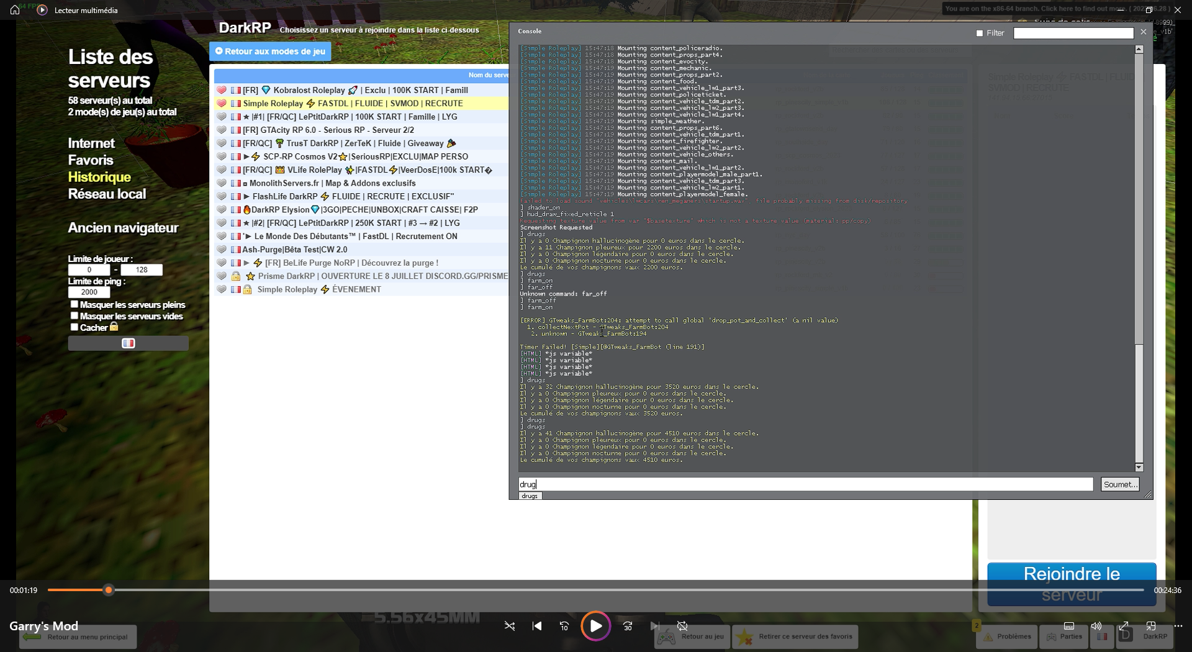
Task: Click the console scrollbar up arrow
Action: (x=1139, y=49)
